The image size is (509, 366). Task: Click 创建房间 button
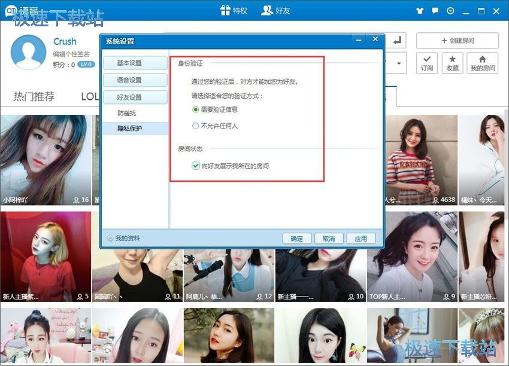click(458, 41)
